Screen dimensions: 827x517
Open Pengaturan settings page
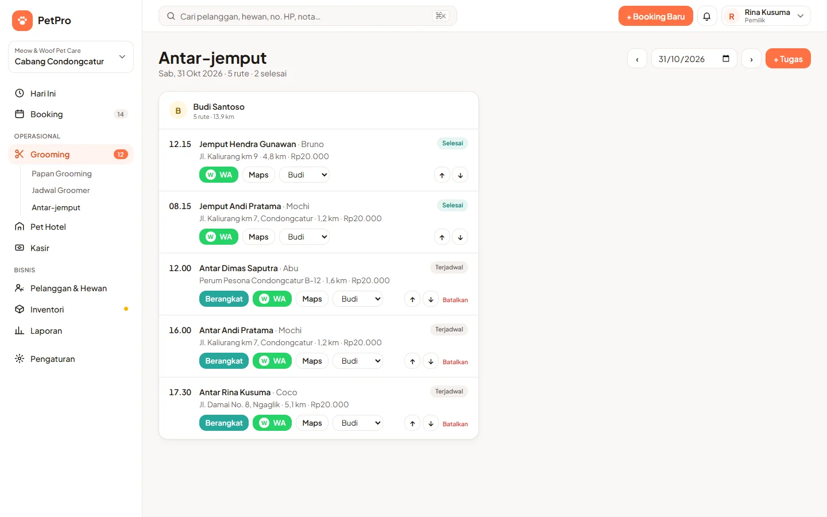click(71, 359)
